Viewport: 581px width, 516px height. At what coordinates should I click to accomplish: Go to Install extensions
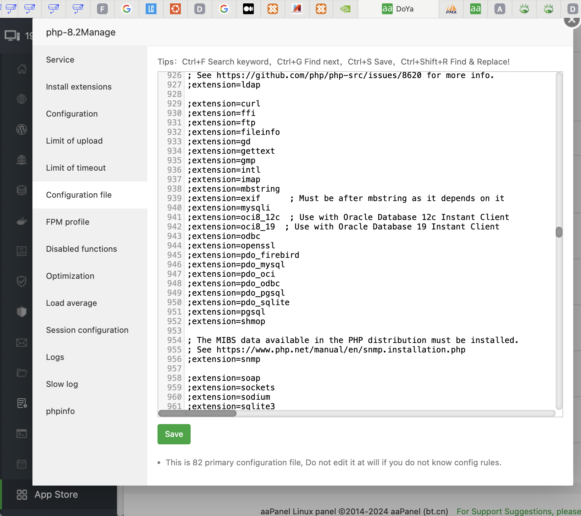(79, 87)
